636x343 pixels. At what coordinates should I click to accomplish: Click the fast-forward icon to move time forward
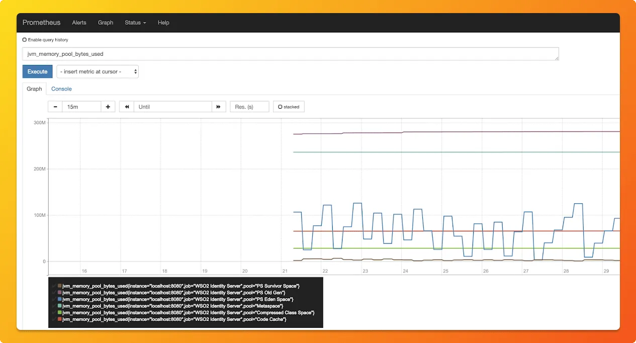(x=219, y=107)
